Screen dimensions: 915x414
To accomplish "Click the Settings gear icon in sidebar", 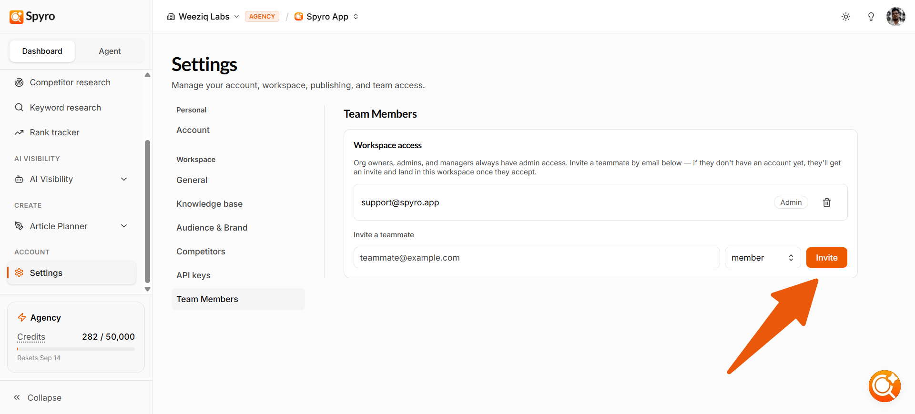I will pos(19,273).
